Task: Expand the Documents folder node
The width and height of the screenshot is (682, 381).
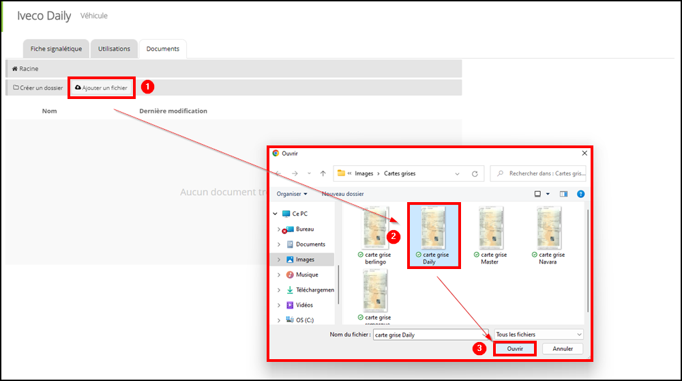Action: click(x=279, y=244)
